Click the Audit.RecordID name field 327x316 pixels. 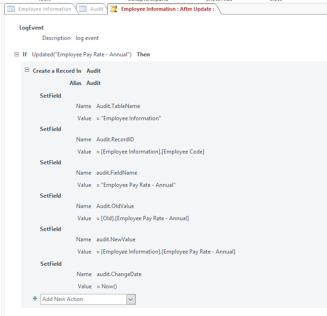(x=115, y=139)
